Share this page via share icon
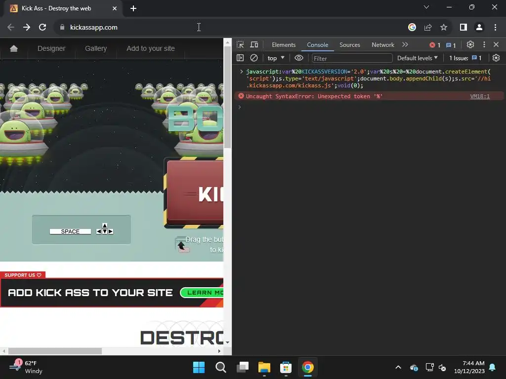506x379 pixels. [428, 28]
